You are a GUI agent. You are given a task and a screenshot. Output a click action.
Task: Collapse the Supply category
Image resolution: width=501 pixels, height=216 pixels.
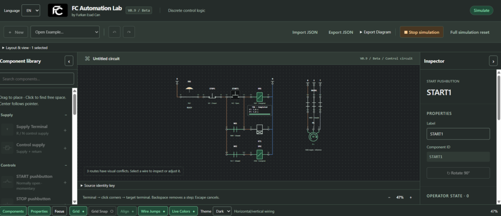tap(66, 115)
